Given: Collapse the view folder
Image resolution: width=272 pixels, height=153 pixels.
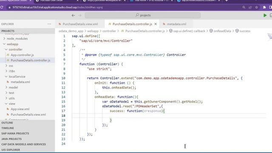Looking at the screenshot, I should click(x=12, y=104).
